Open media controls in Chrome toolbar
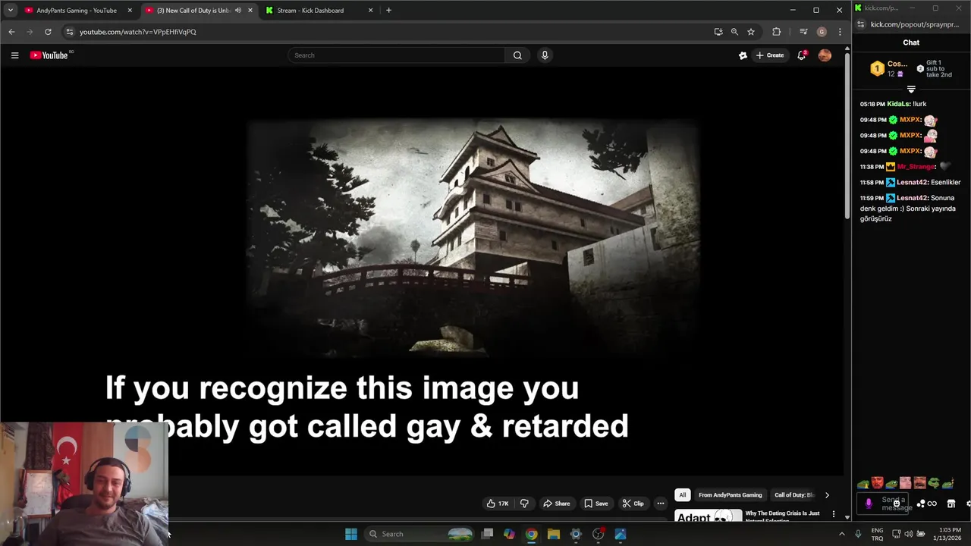The image size is (971, 546). pyautogui.click(x=803, y=32)
